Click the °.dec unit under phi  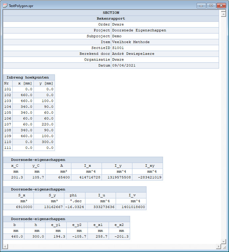[x=76, y=201]
